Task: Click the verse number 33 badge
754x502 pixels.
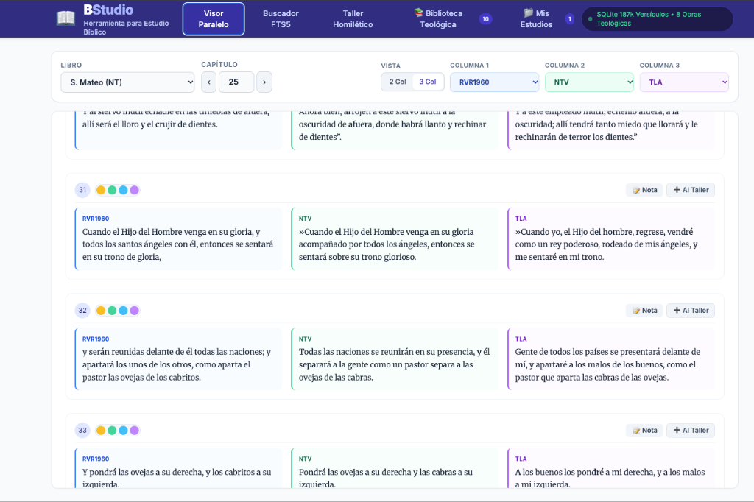Action: 82,431
